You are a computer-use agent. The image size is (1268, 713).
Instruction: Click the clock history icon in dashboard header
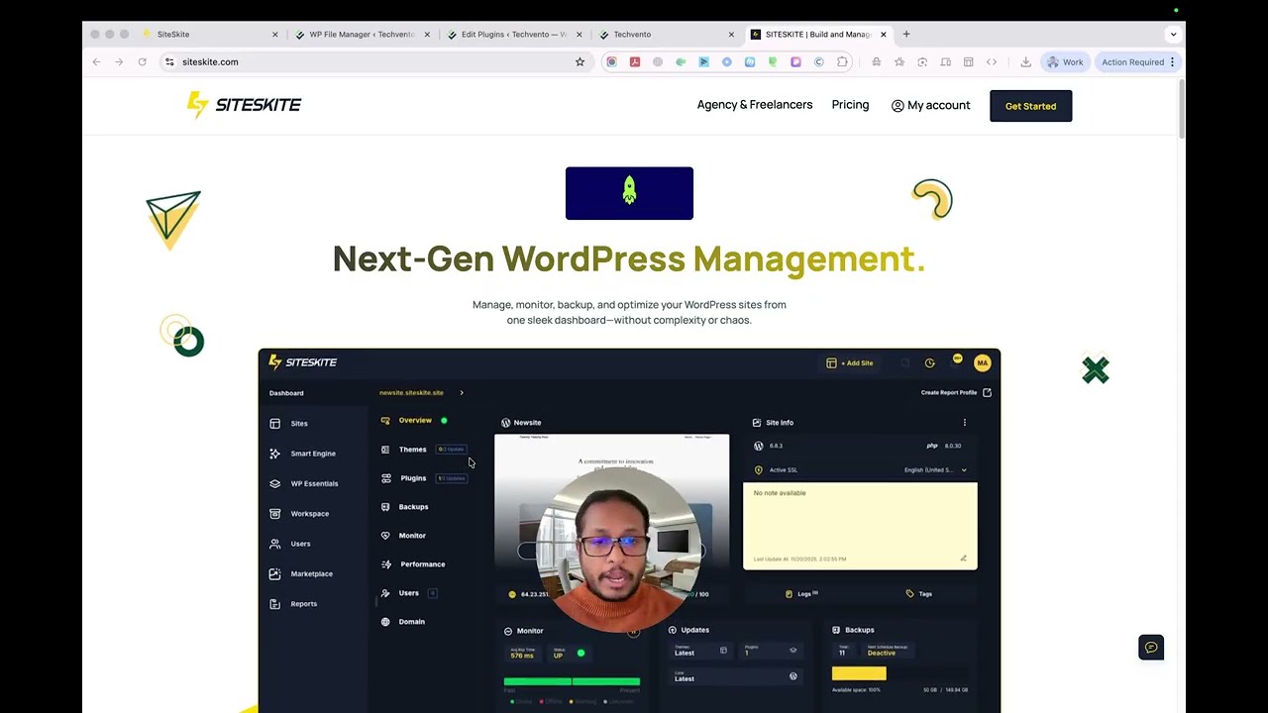tap(929, 363)
